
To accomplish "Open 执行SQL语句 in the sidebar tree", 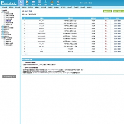I will [9, 45].
